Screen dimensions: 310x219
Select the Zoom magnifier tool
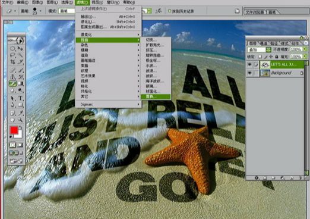[x=20, y=120]
